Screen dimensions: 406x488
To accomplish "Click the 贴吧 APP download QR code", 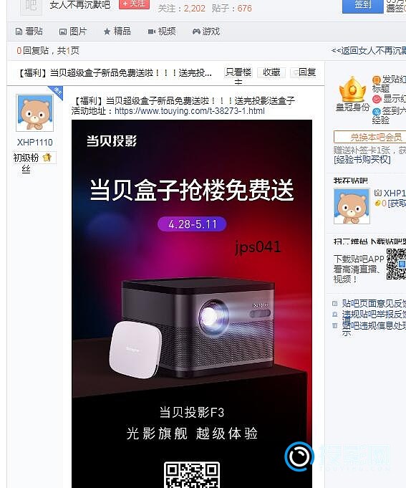I will point(396,264).
